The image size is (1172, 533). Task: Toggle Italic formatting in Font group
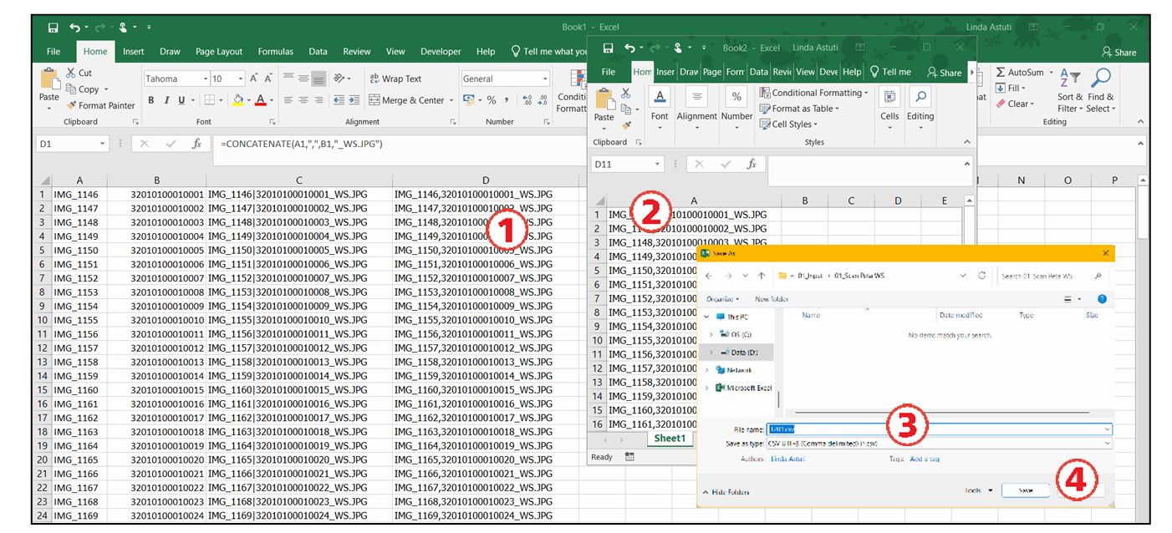(x=166, y=100)
